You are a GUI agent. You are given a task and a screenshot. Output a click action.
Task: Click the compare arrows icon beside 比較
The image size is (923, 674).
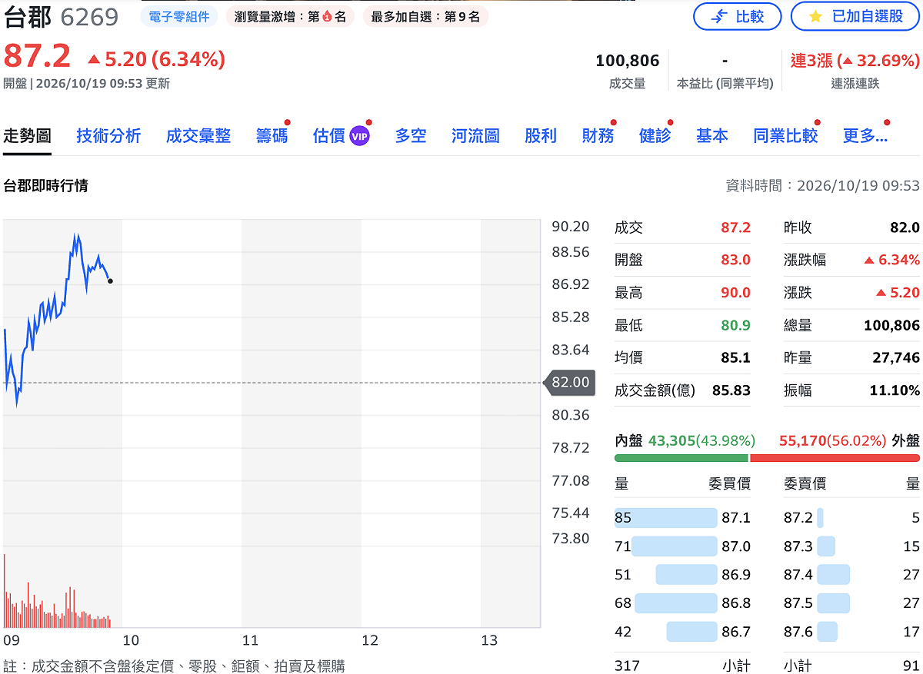(719, 16)
